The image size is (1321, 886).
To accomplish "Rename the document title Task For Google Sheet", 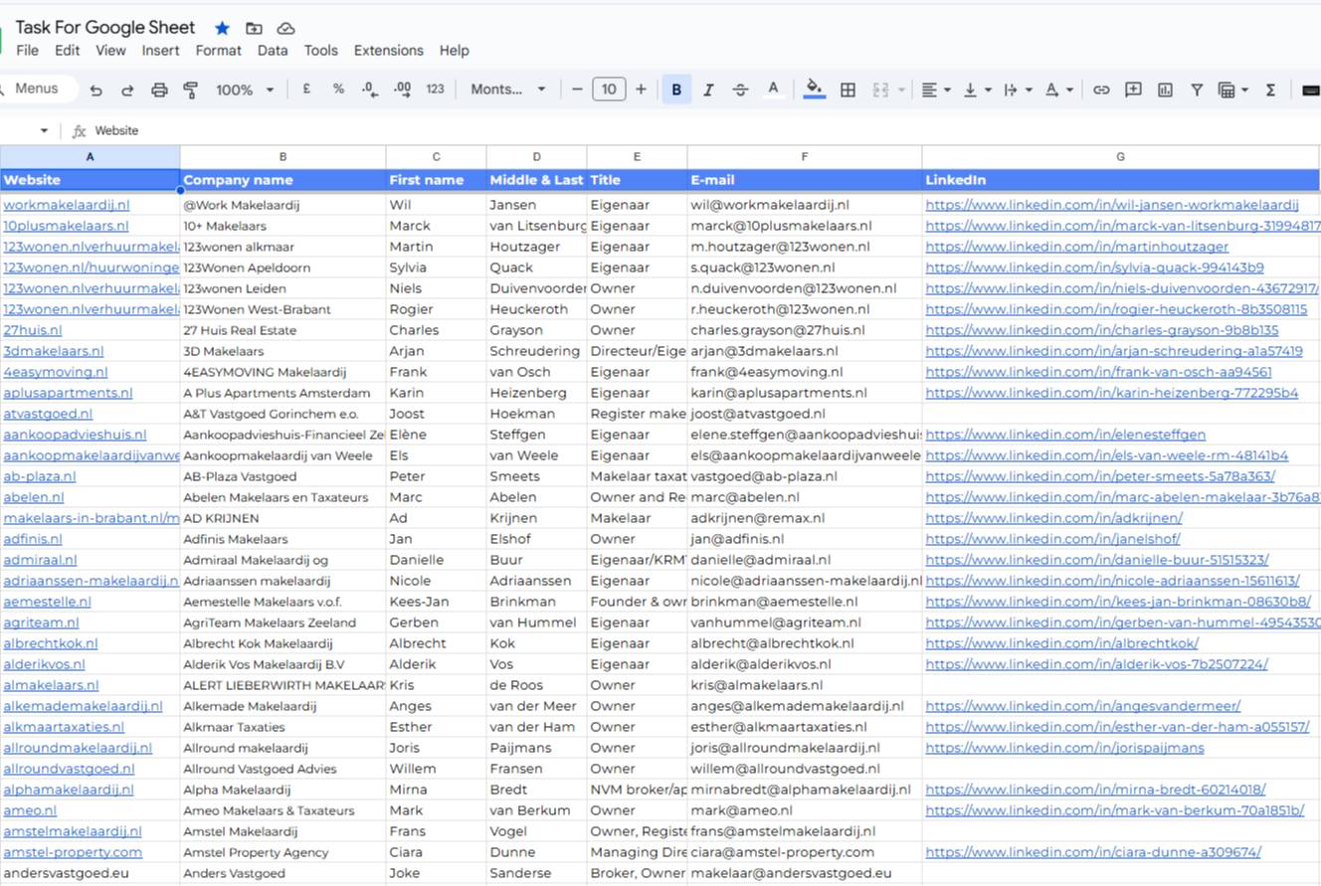I will pyautogui.click(x=105, y=28).
